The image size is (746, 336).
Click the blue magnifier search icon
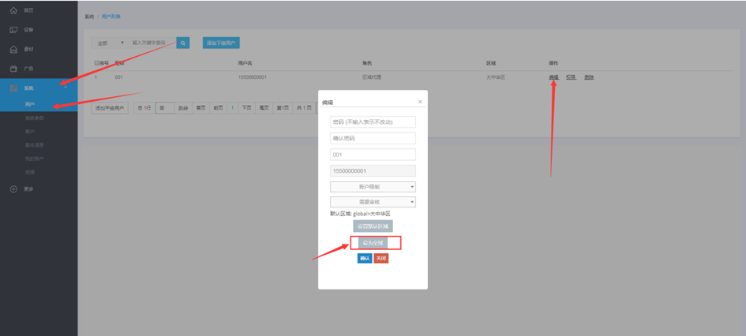(x=182, y=43)
